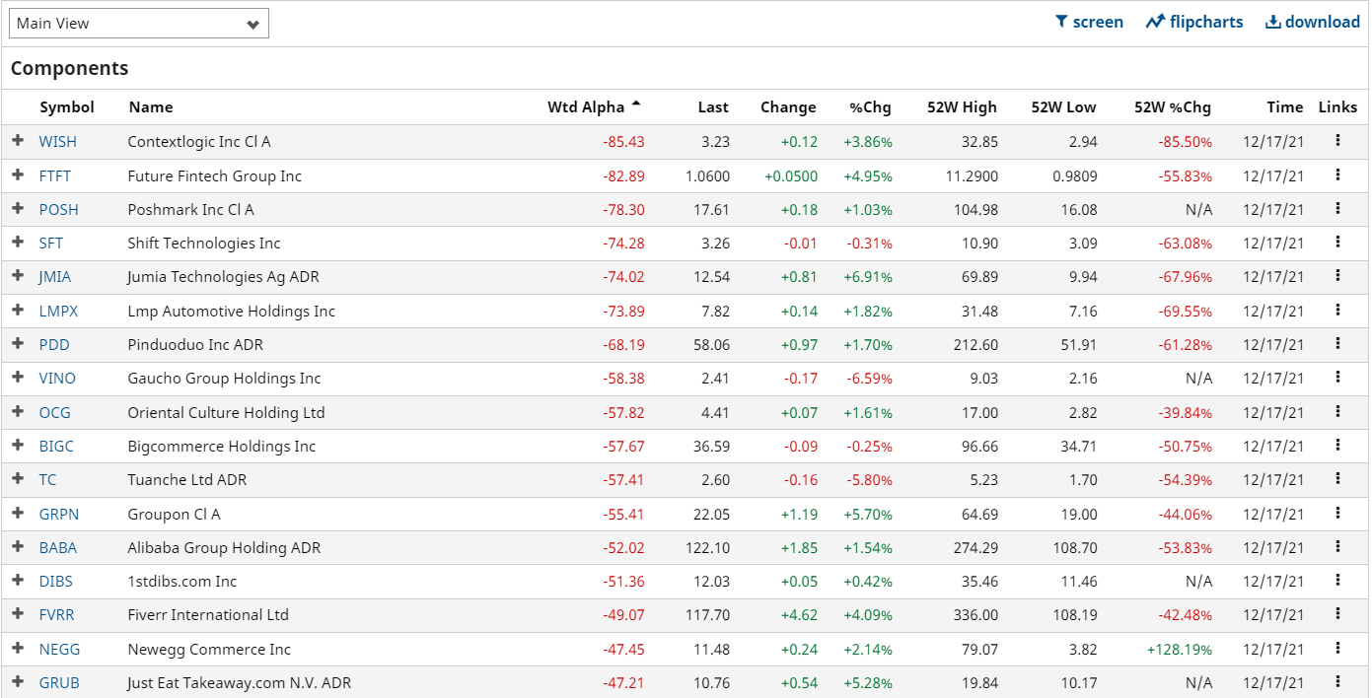
Task: Open links menu for WISH row
Action: (x=1337, y=141)
